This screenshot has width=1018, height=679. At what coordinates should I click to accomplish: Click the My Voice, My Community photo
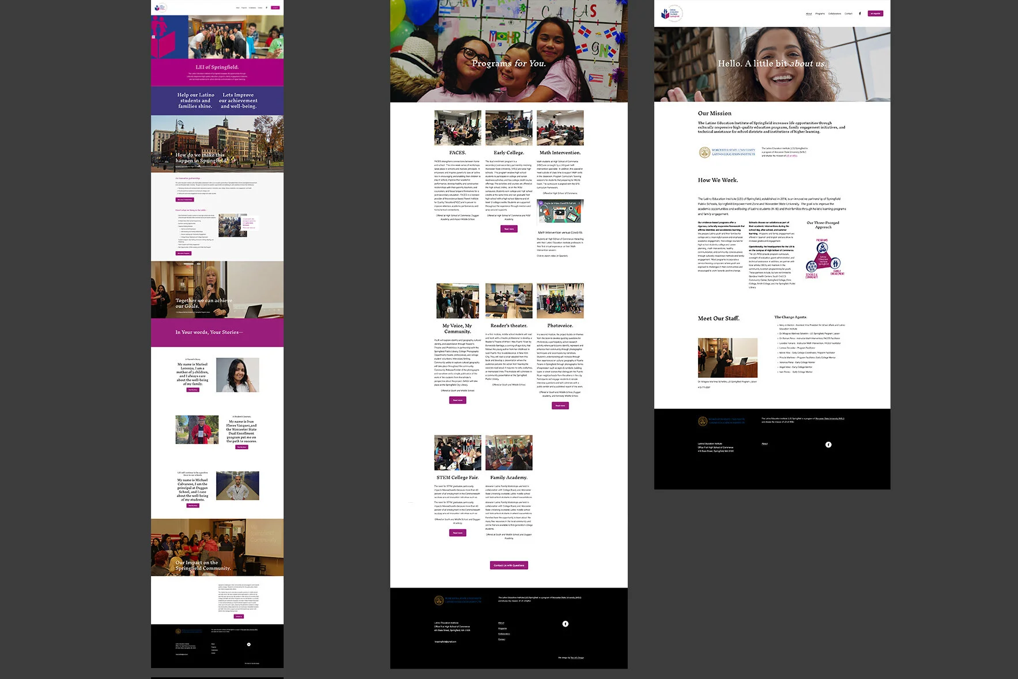[x=458, y=301]
